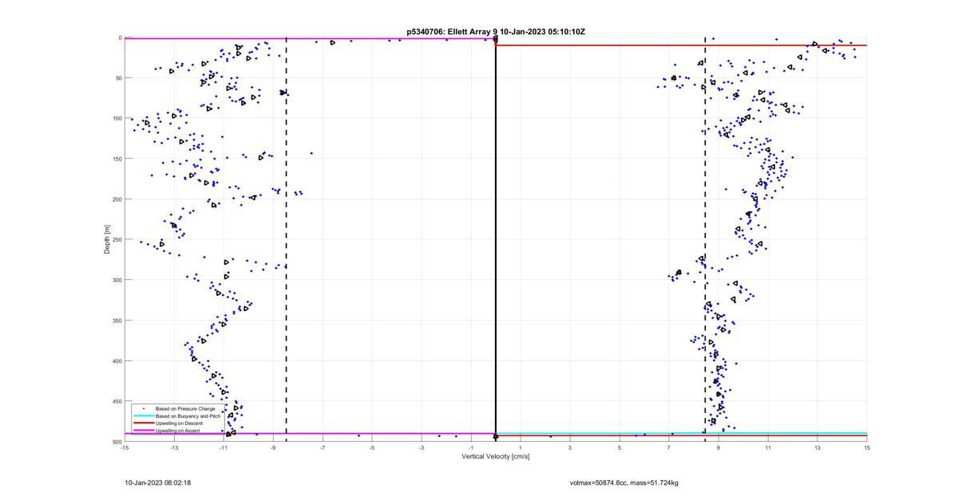Click the x-axis tick label '11'
This screenshot has width=958, height=496.
click(x=768, y=447)
